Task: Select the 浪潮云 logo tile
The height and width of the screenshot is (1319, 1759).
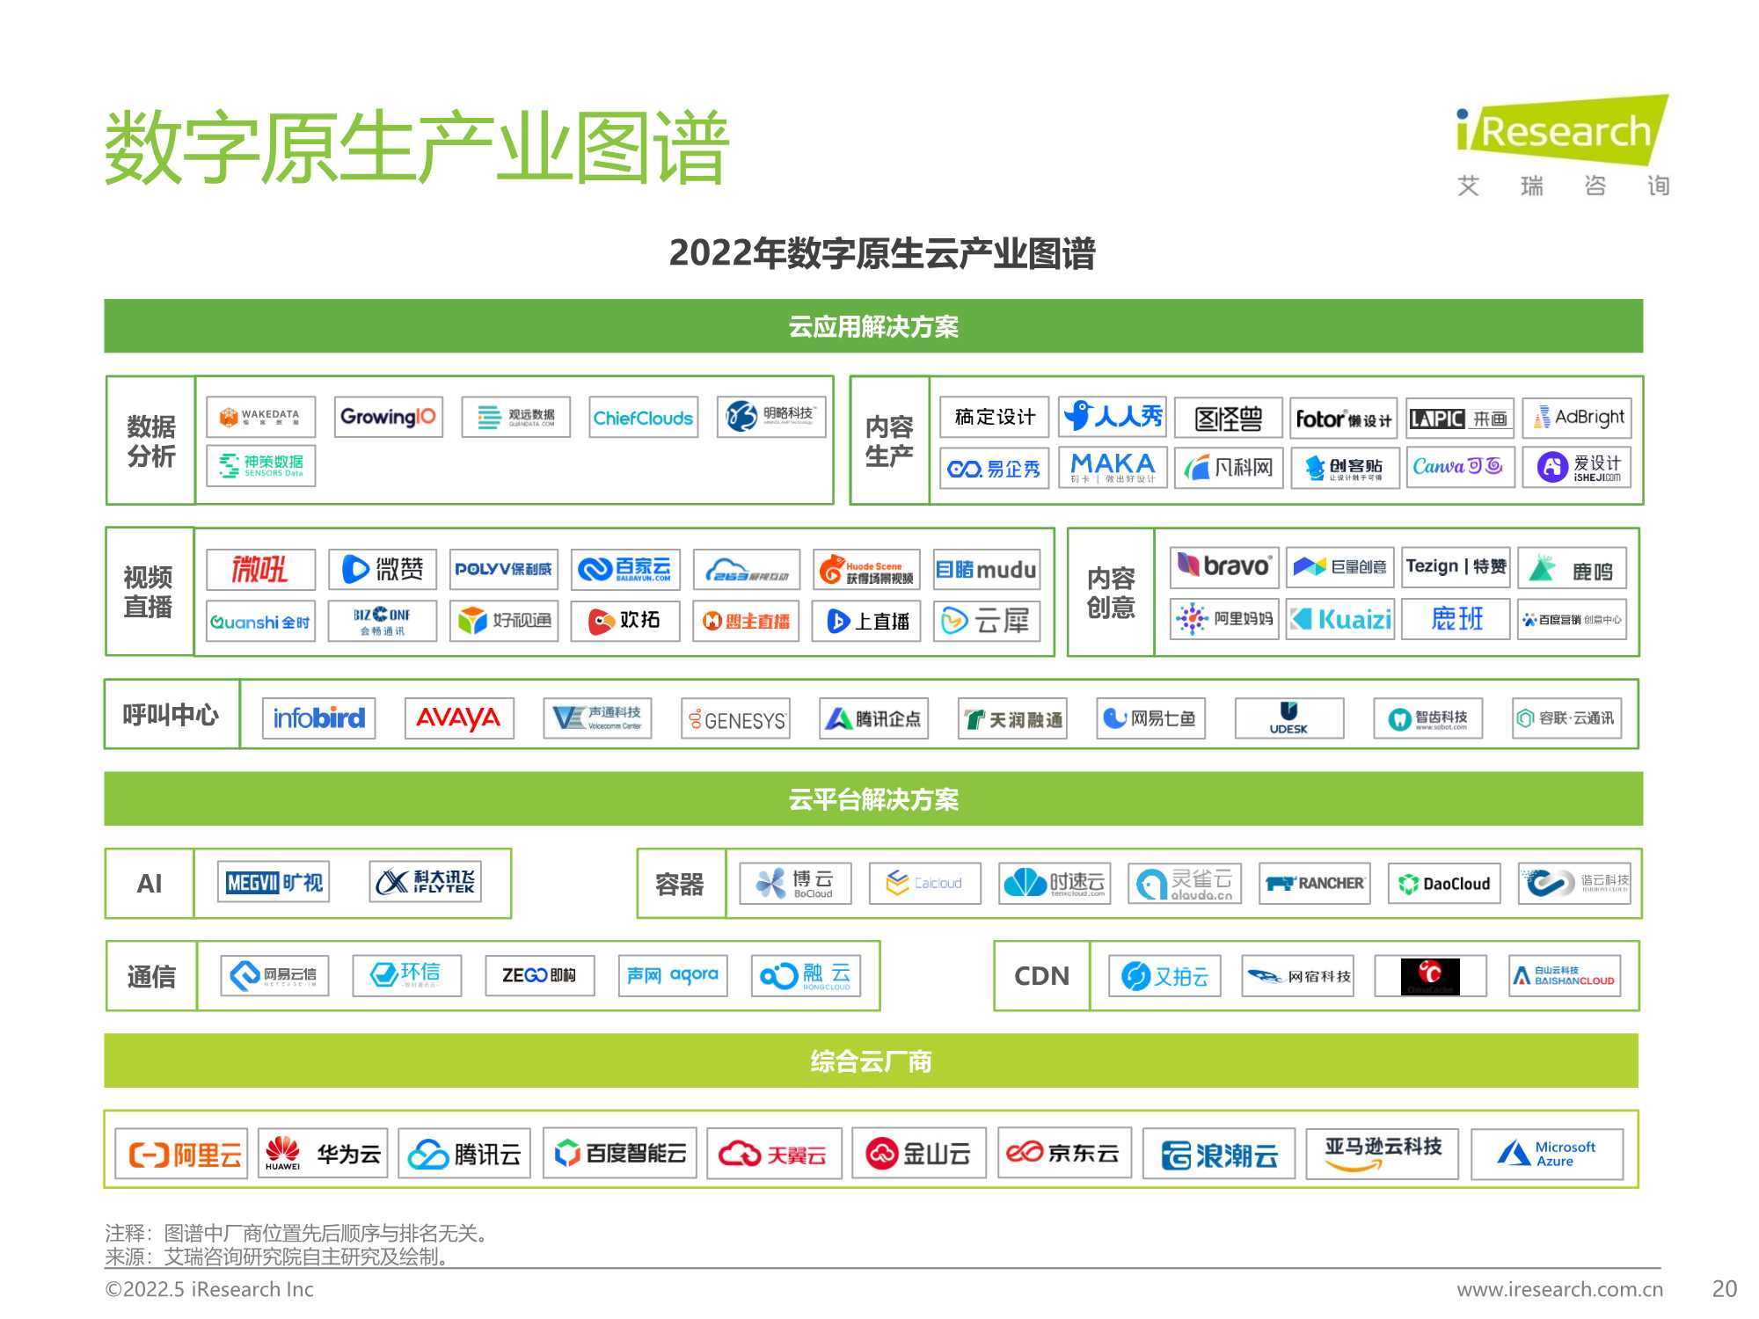Action: [1219, 1155]
